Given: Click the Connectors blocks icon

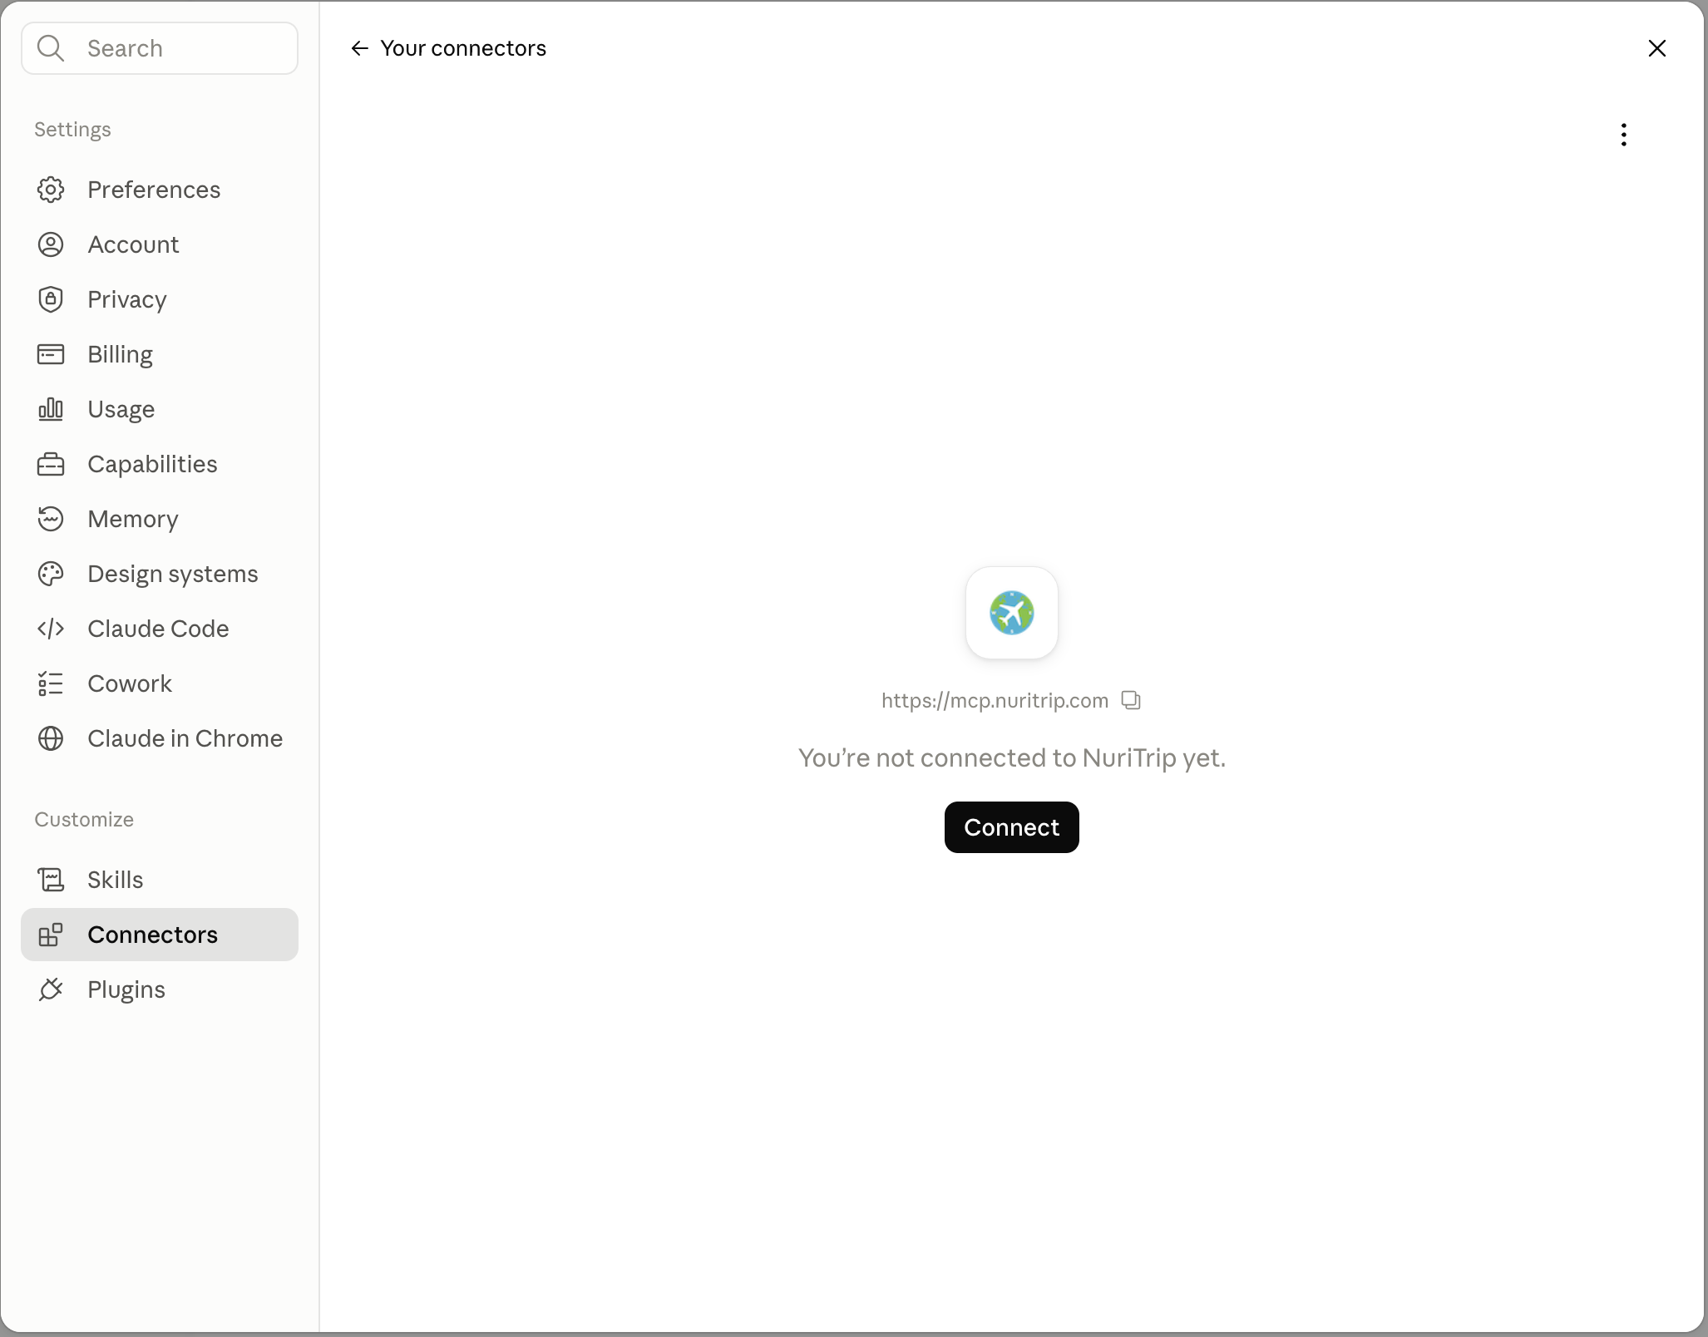Looking at the screenshot, I should 51,935.
